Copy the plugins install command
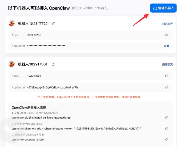The height and width of the screenshot is (147, 177). [166, 117]
